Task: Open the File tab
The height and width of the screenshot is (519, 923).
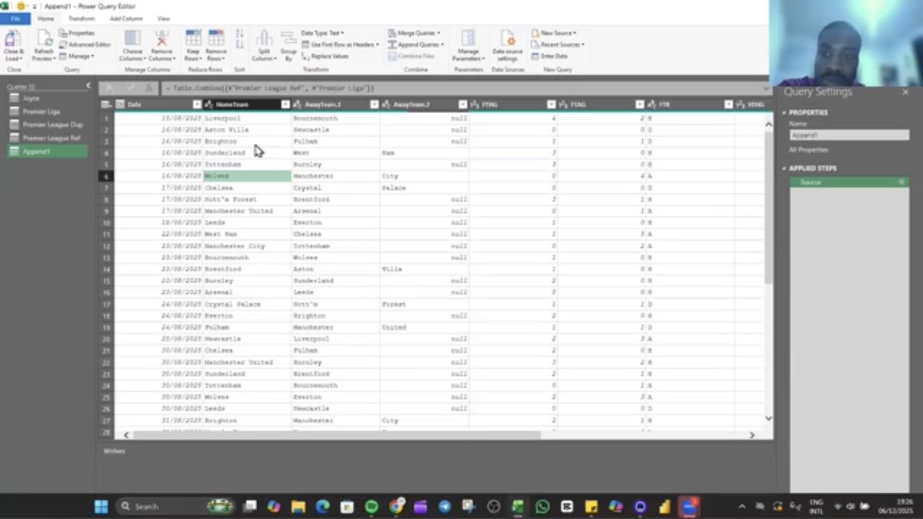Action: point(15,18)
